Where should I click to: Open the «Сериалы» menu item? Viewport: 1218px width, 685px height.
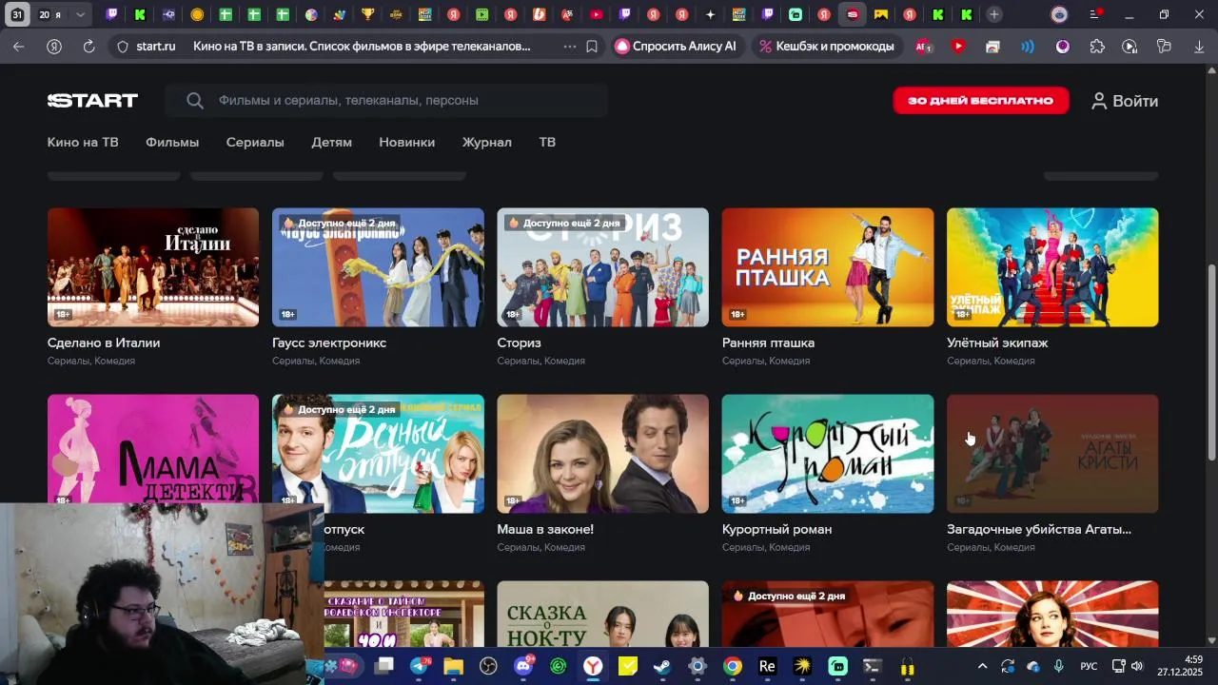tap(255, 142)
